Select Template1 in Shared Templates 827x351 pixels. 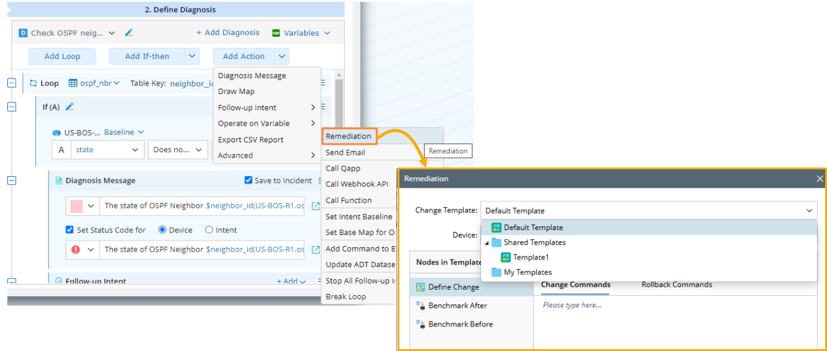click(x=525, y=258)
